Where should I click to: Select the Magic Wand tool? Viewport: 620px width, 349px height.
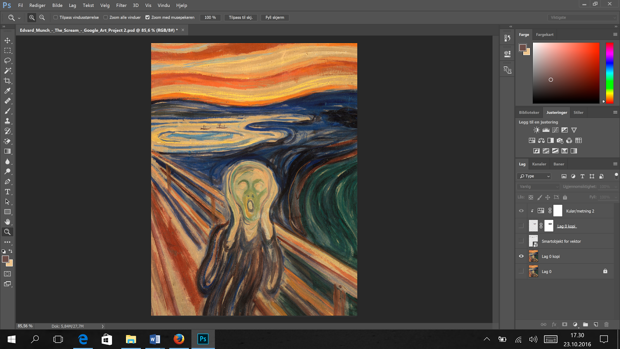7,71
